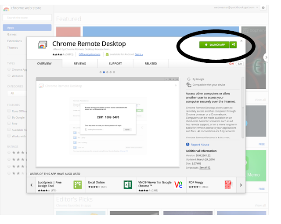Enable the Free feature checkbox
This screenshot has width=281, height=224.
point(9,123)
